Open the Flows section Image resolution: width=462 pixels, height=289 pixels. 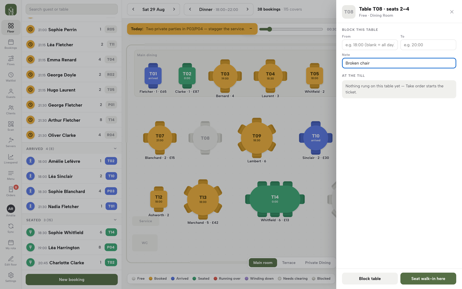point(11,60)
